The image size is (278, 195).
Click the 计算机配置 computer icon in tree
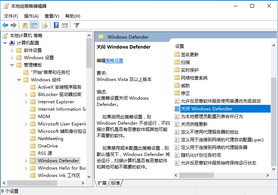(x=12, y=43)
